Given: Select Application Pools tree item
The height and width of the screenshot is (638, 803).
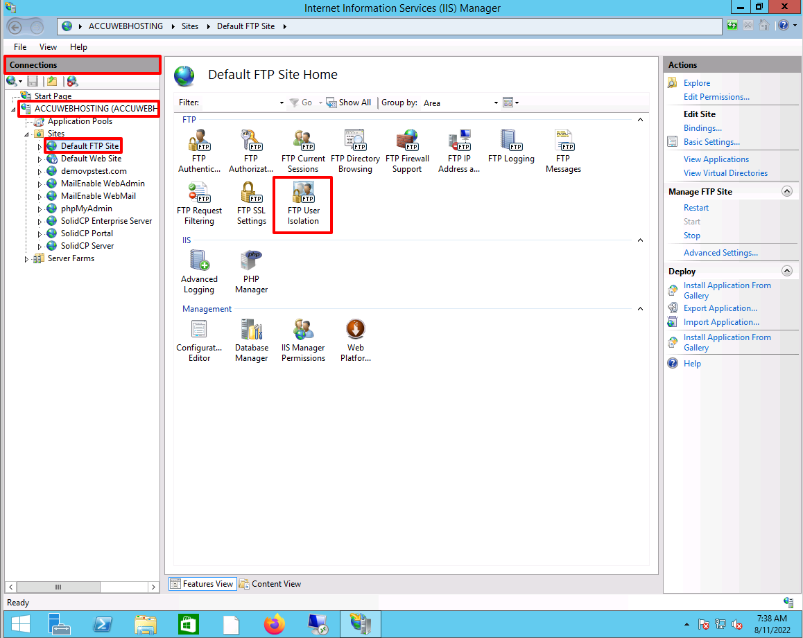Looking at the screenshot, I should 80,121.
